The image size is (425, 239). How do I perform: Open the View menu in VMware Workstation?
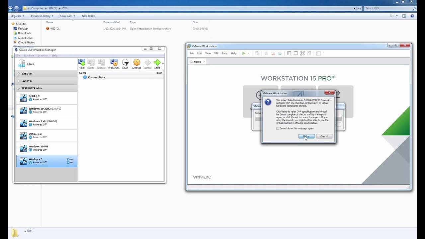(x=208, y=53)
